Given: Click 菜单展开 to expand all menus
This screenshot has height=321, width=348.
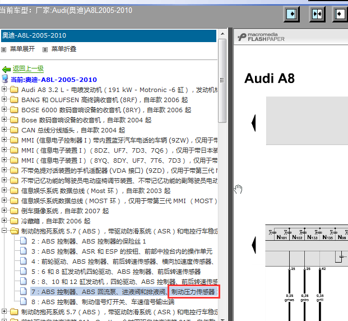Looking at the screenshot, I should point(22,49).
